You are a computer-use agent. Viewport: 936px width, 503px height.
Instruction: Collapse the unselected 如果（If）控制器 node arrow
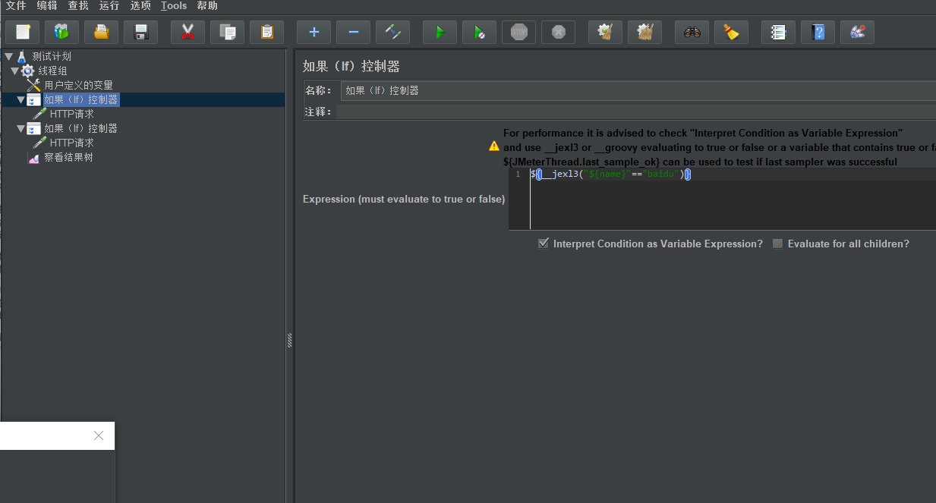[x=20, y=128]
